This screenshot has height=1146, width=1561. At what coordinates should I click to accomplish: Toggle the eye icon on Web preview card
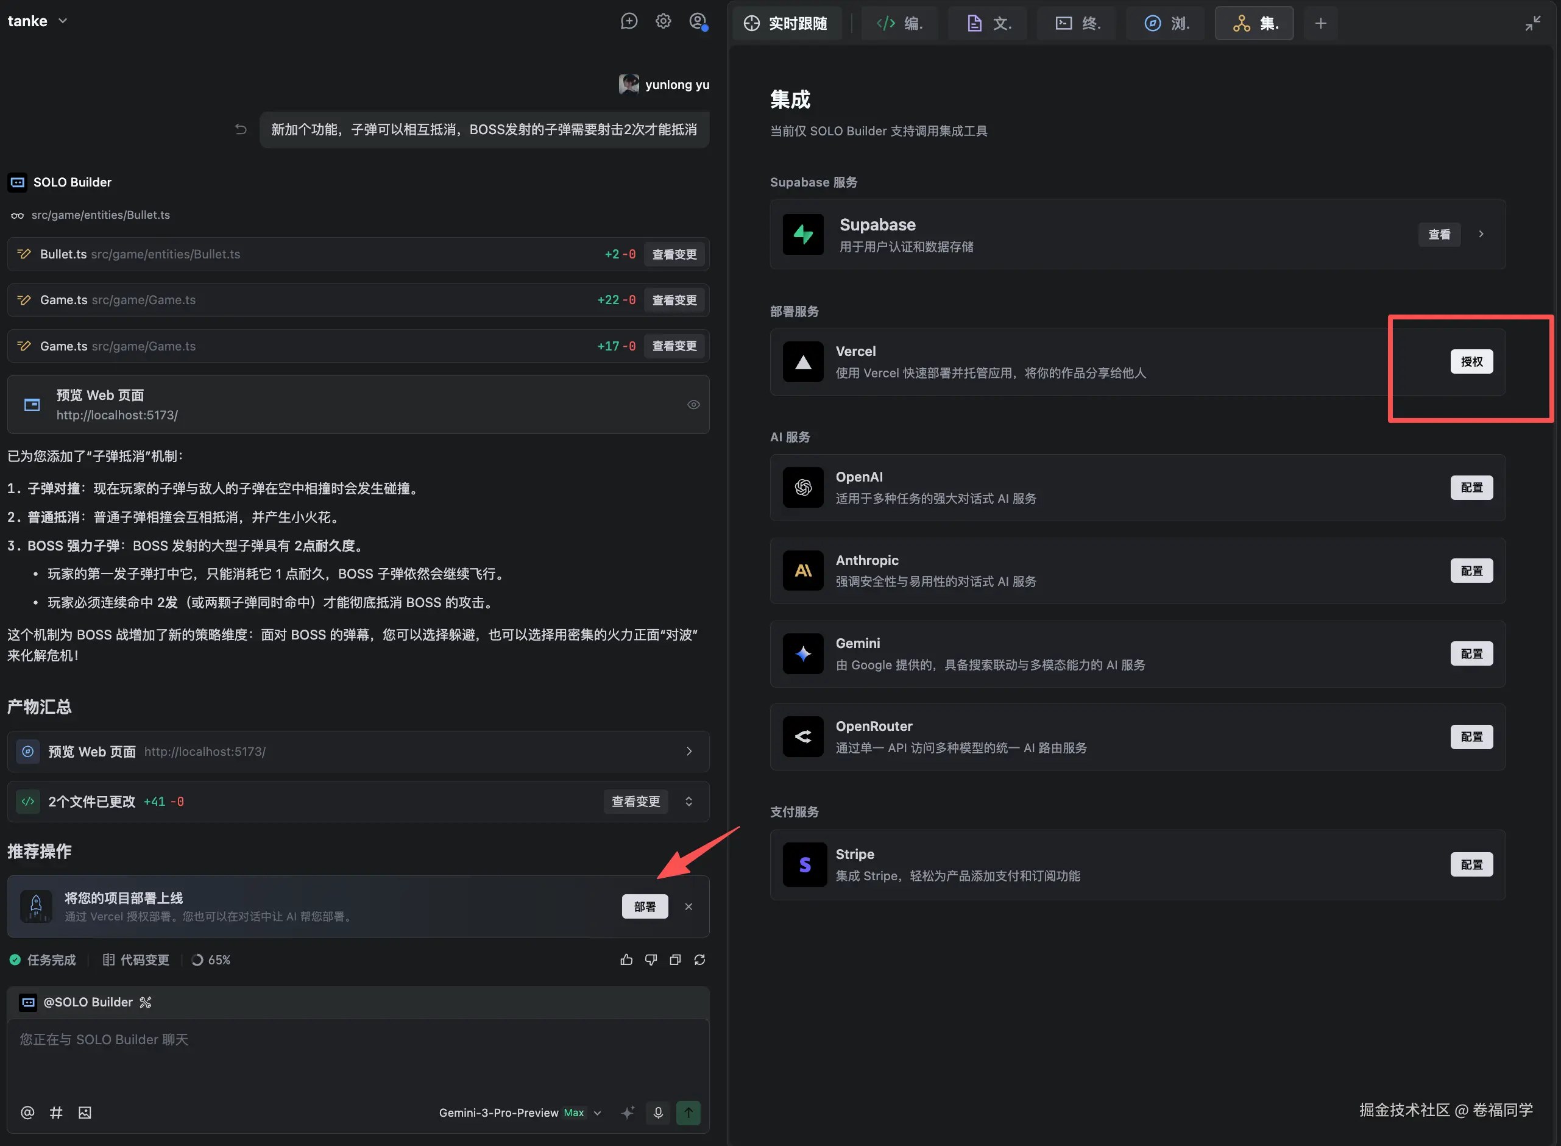point(693,404)
